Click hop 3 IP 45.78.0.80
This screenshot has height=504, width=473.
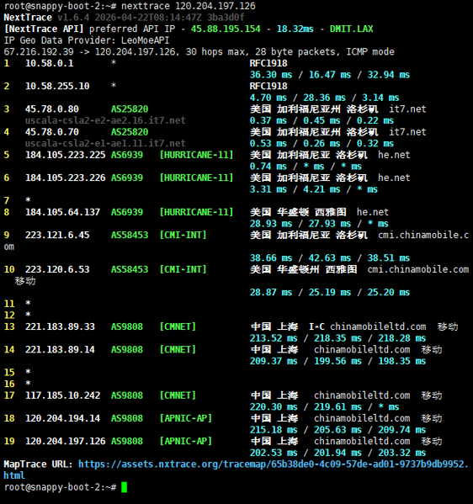52,109
